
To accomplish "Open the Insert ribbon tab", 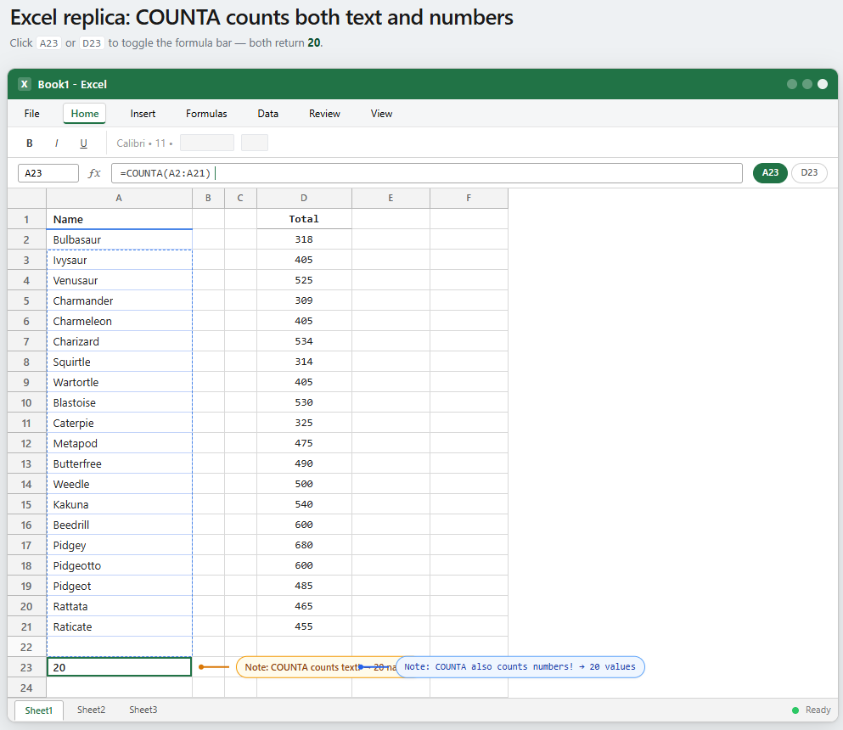I will pos(143,114).
